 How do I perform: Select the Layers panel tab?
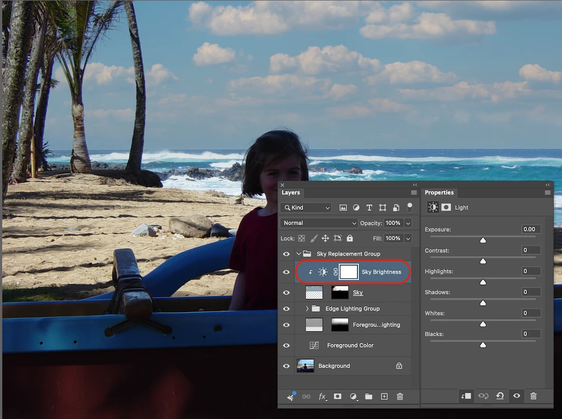pos(291,193)
